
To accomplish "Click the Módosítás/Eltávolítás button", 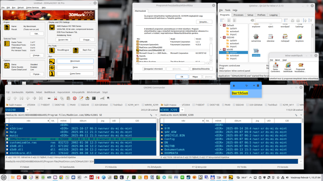I will pos(201,69).
